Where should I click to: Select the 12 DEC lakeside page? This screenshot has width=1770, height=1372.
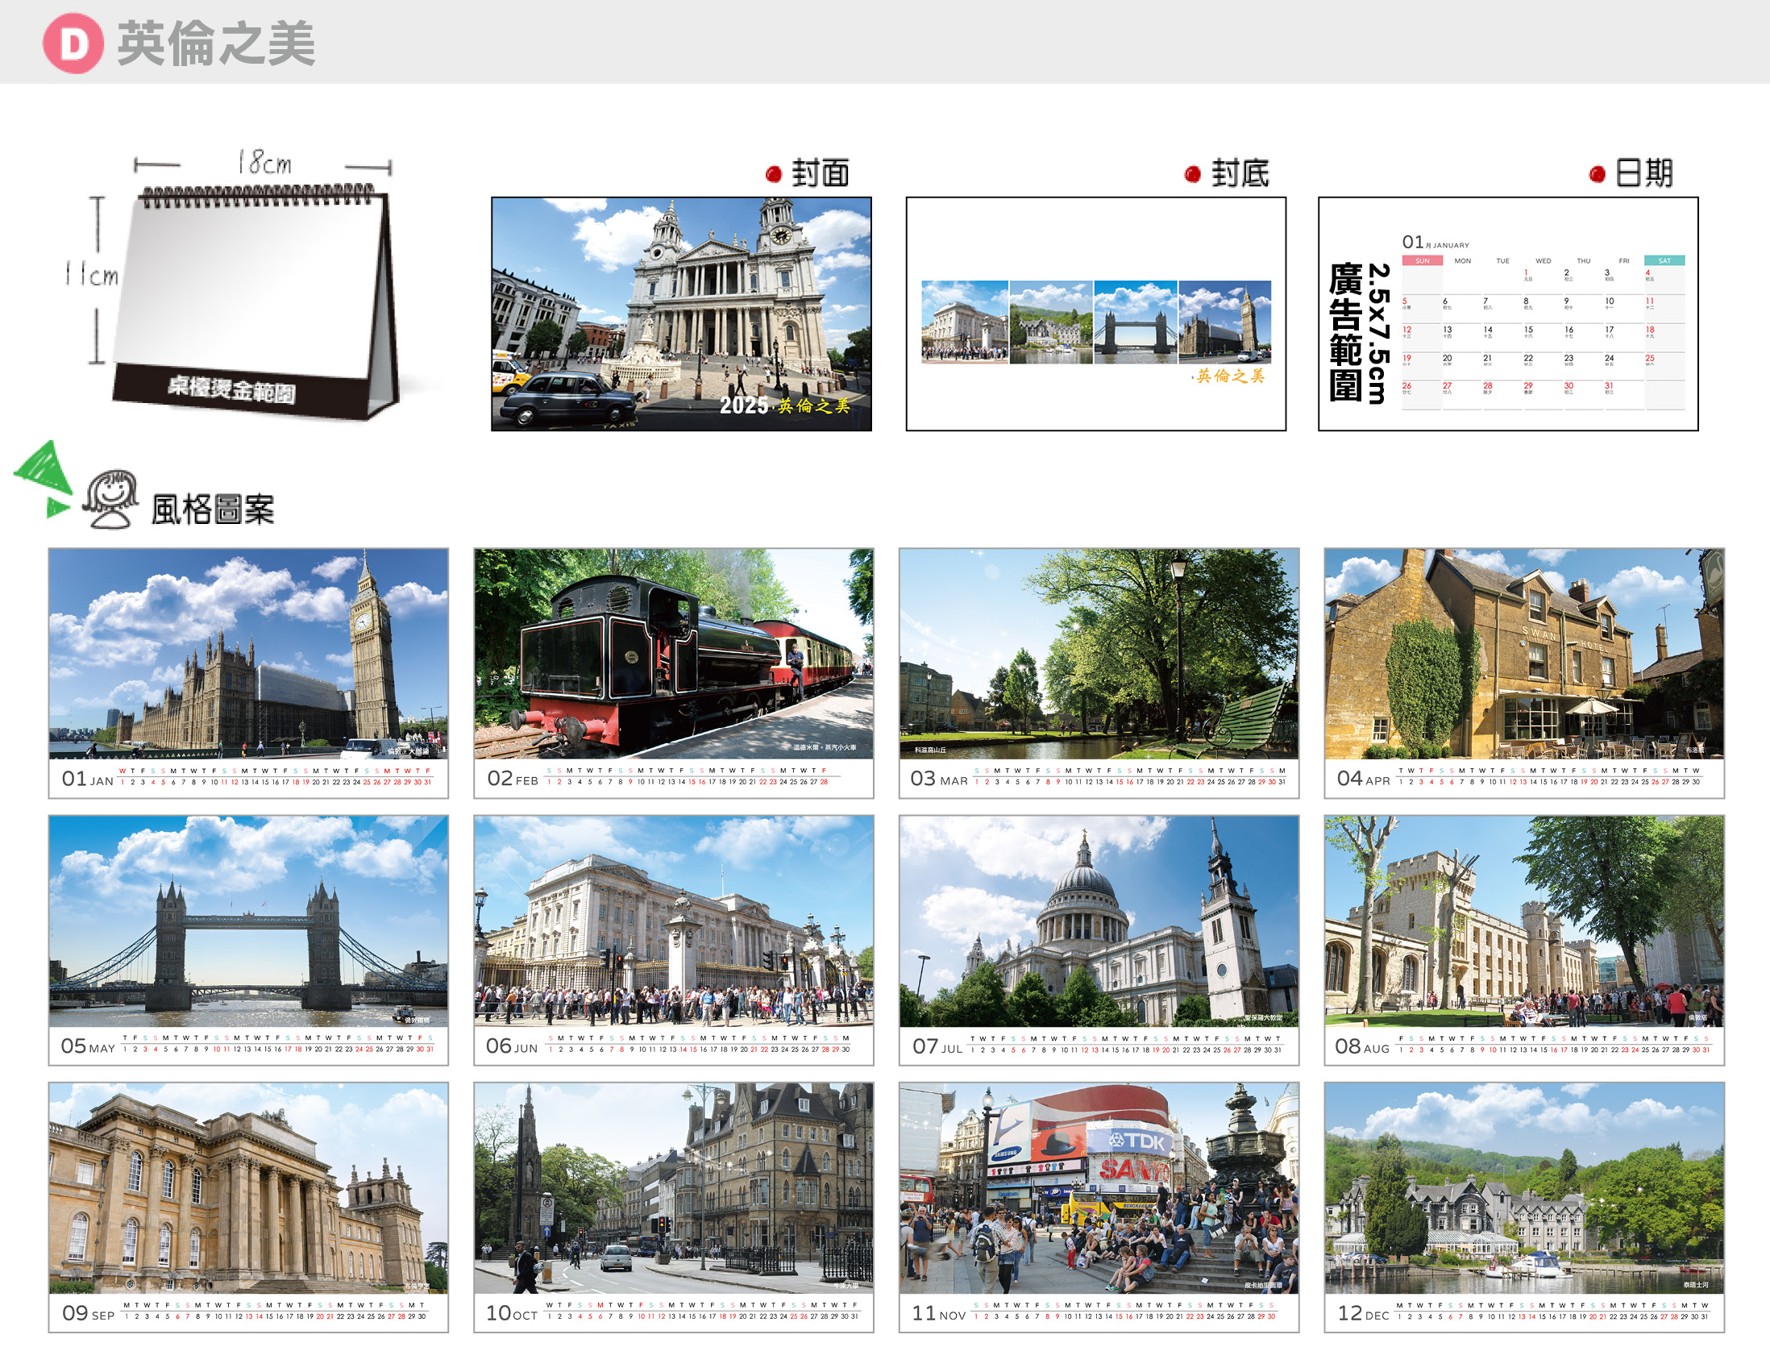pyautogui.click(x=1523, y=1207)
